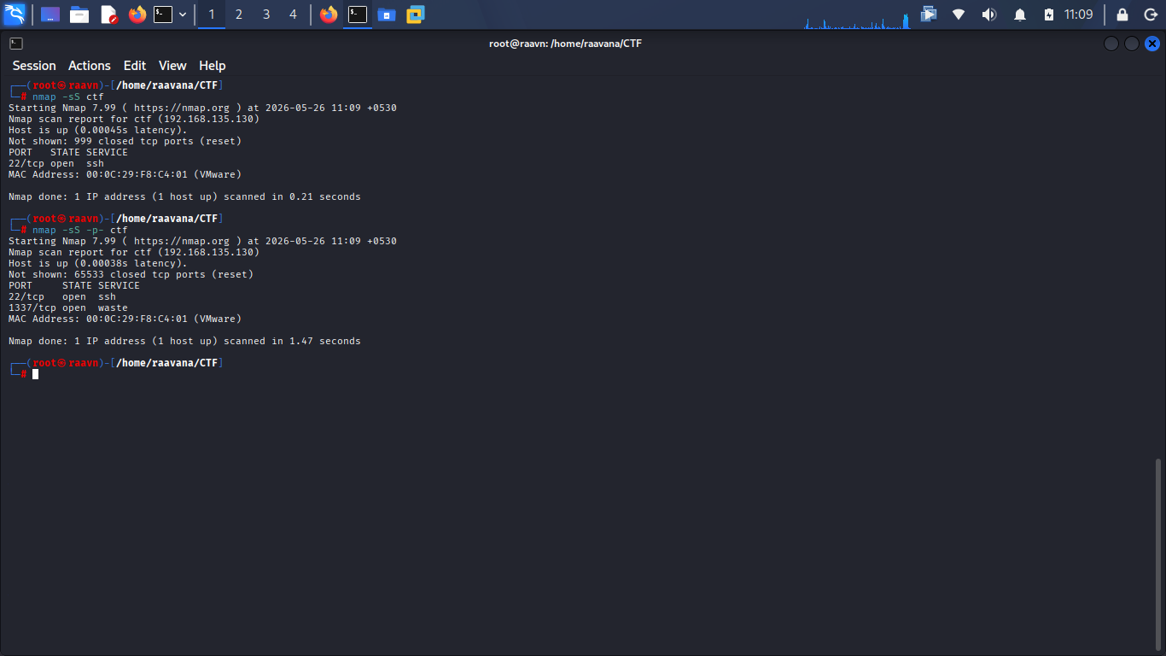Click the CPU usage graph monitor
Image resolution: width=1166 pixels, height=656 pixels.
coord(857,15)
